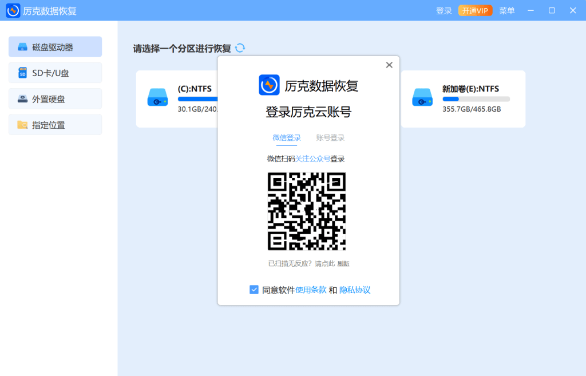Click the 开通VIP button
The width and height of the screenshot is (586, 376).
point(475,11)
